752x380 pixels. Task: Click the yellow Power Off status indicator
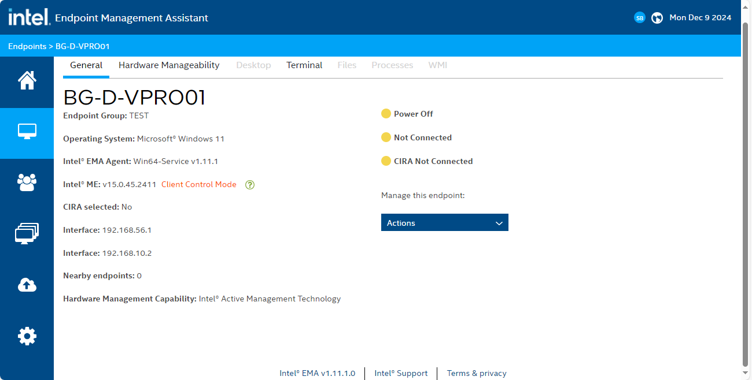[x=386, y=114]
